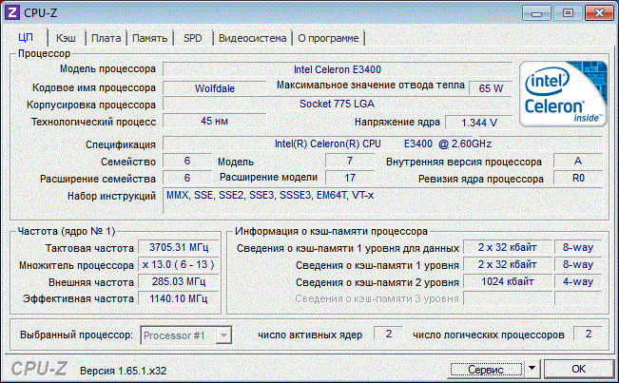Select the 3705.31 МГц clock speed value
This screenshot has width=619, height=383.
[179, 247]
